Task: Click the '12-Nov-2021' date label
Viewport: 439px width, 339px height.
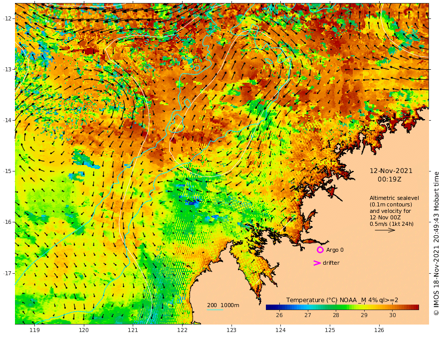Action: (391, 170)
